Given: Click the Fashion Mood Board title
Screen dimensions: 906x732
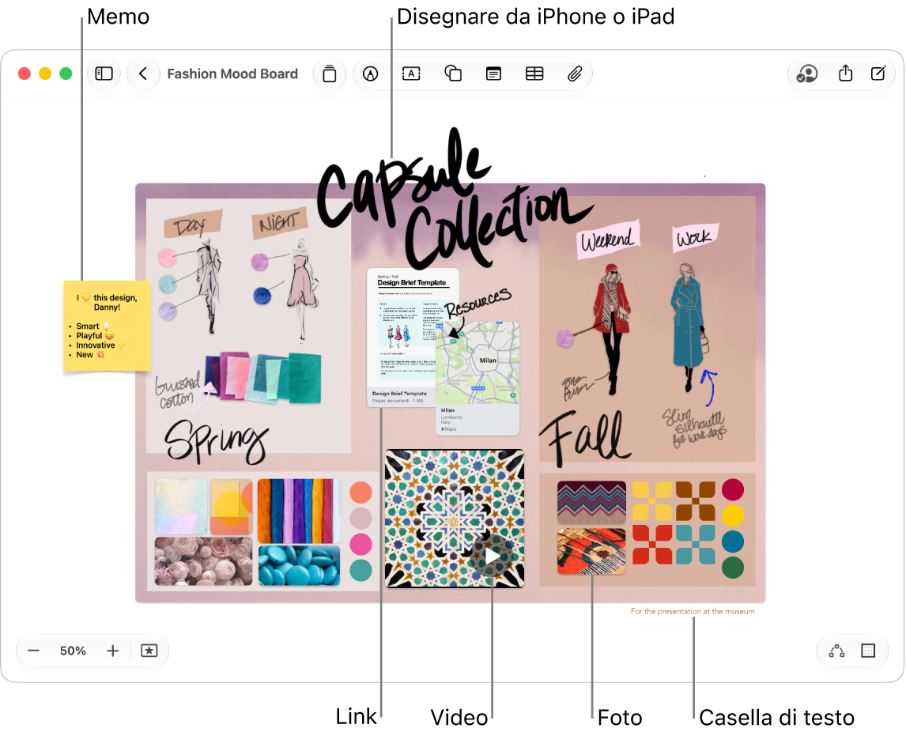Looking at the screenshot, I should (232, 74).
